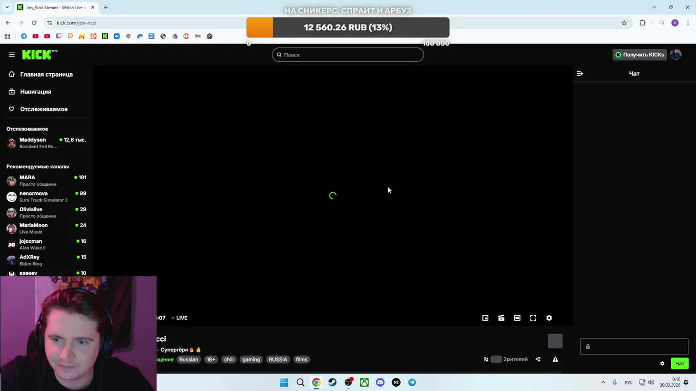Select the films tag
The image size is (696, 391).
click(x=302, y=360)
